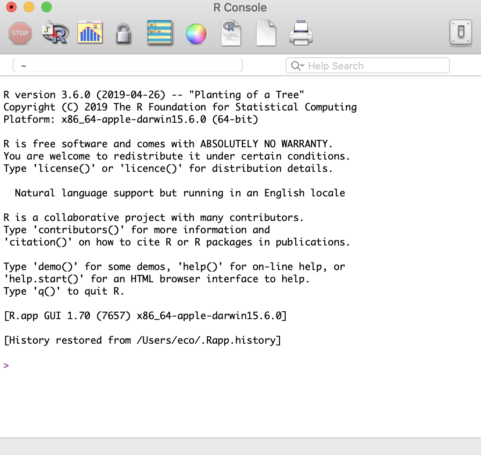Click at the R console prompt
The image size is (481, 455).
coord(6,365)
